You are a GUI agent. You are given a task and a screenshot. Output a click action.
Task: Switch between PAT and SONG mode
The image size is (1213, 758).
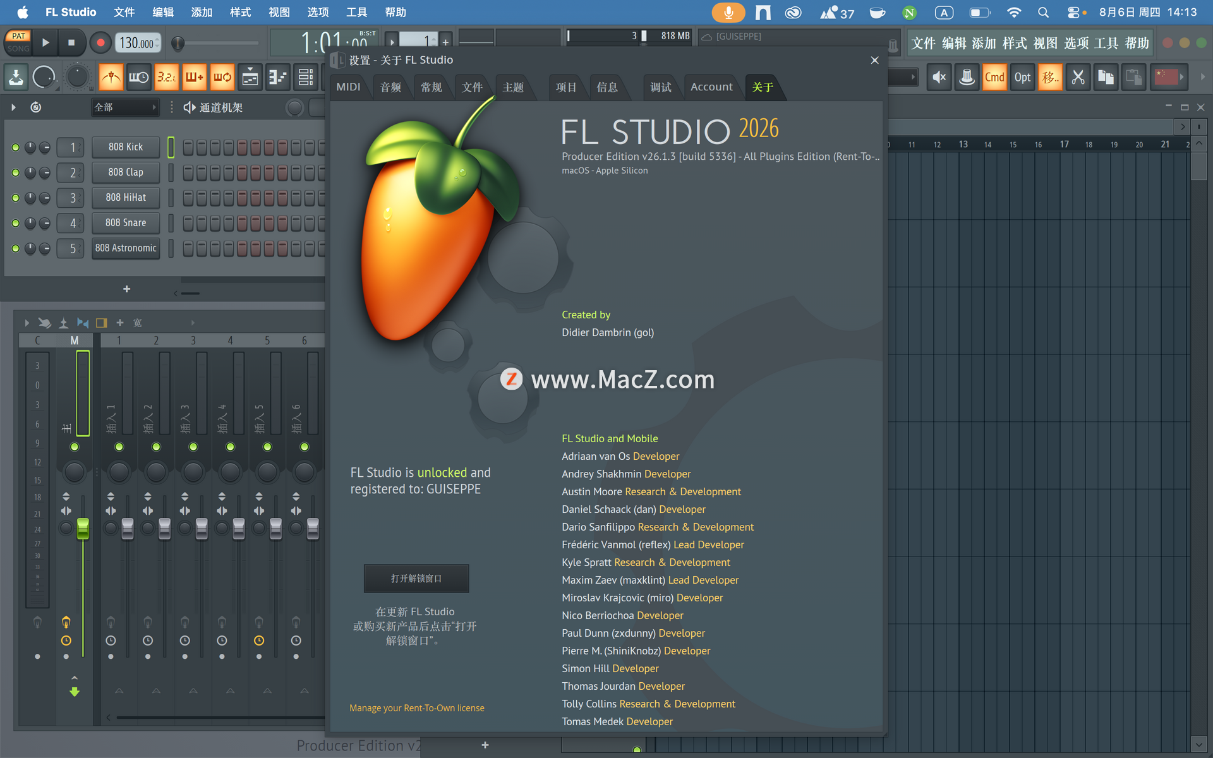point(18,42)
